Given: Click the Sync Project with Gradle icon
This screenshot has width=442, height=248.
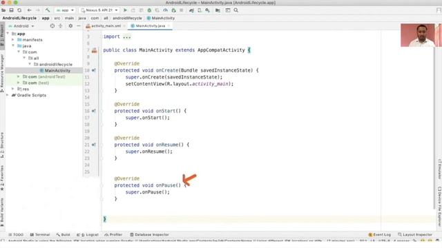Looking at the screenshot, I should point(191,10).
